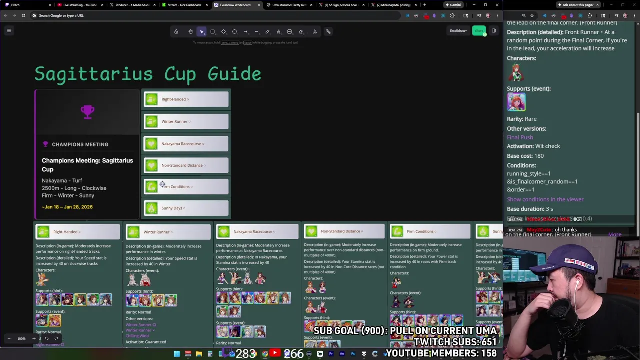The height and width of the screenshot is (360, 640).
Task: Click the Undo arrow button
Action: tap(46, 339)
